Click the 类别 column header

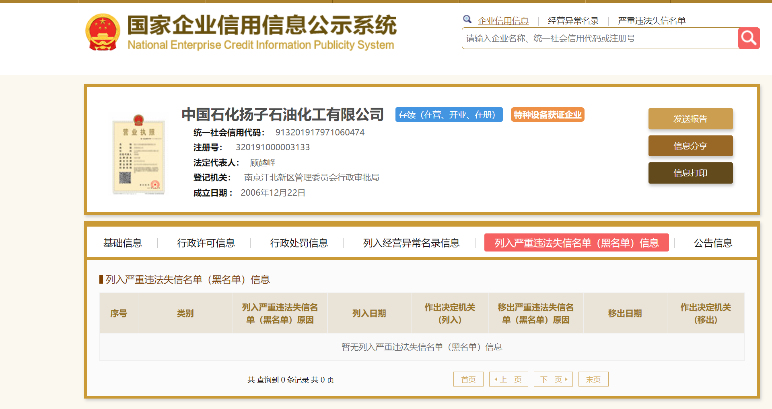pos(185,313)
